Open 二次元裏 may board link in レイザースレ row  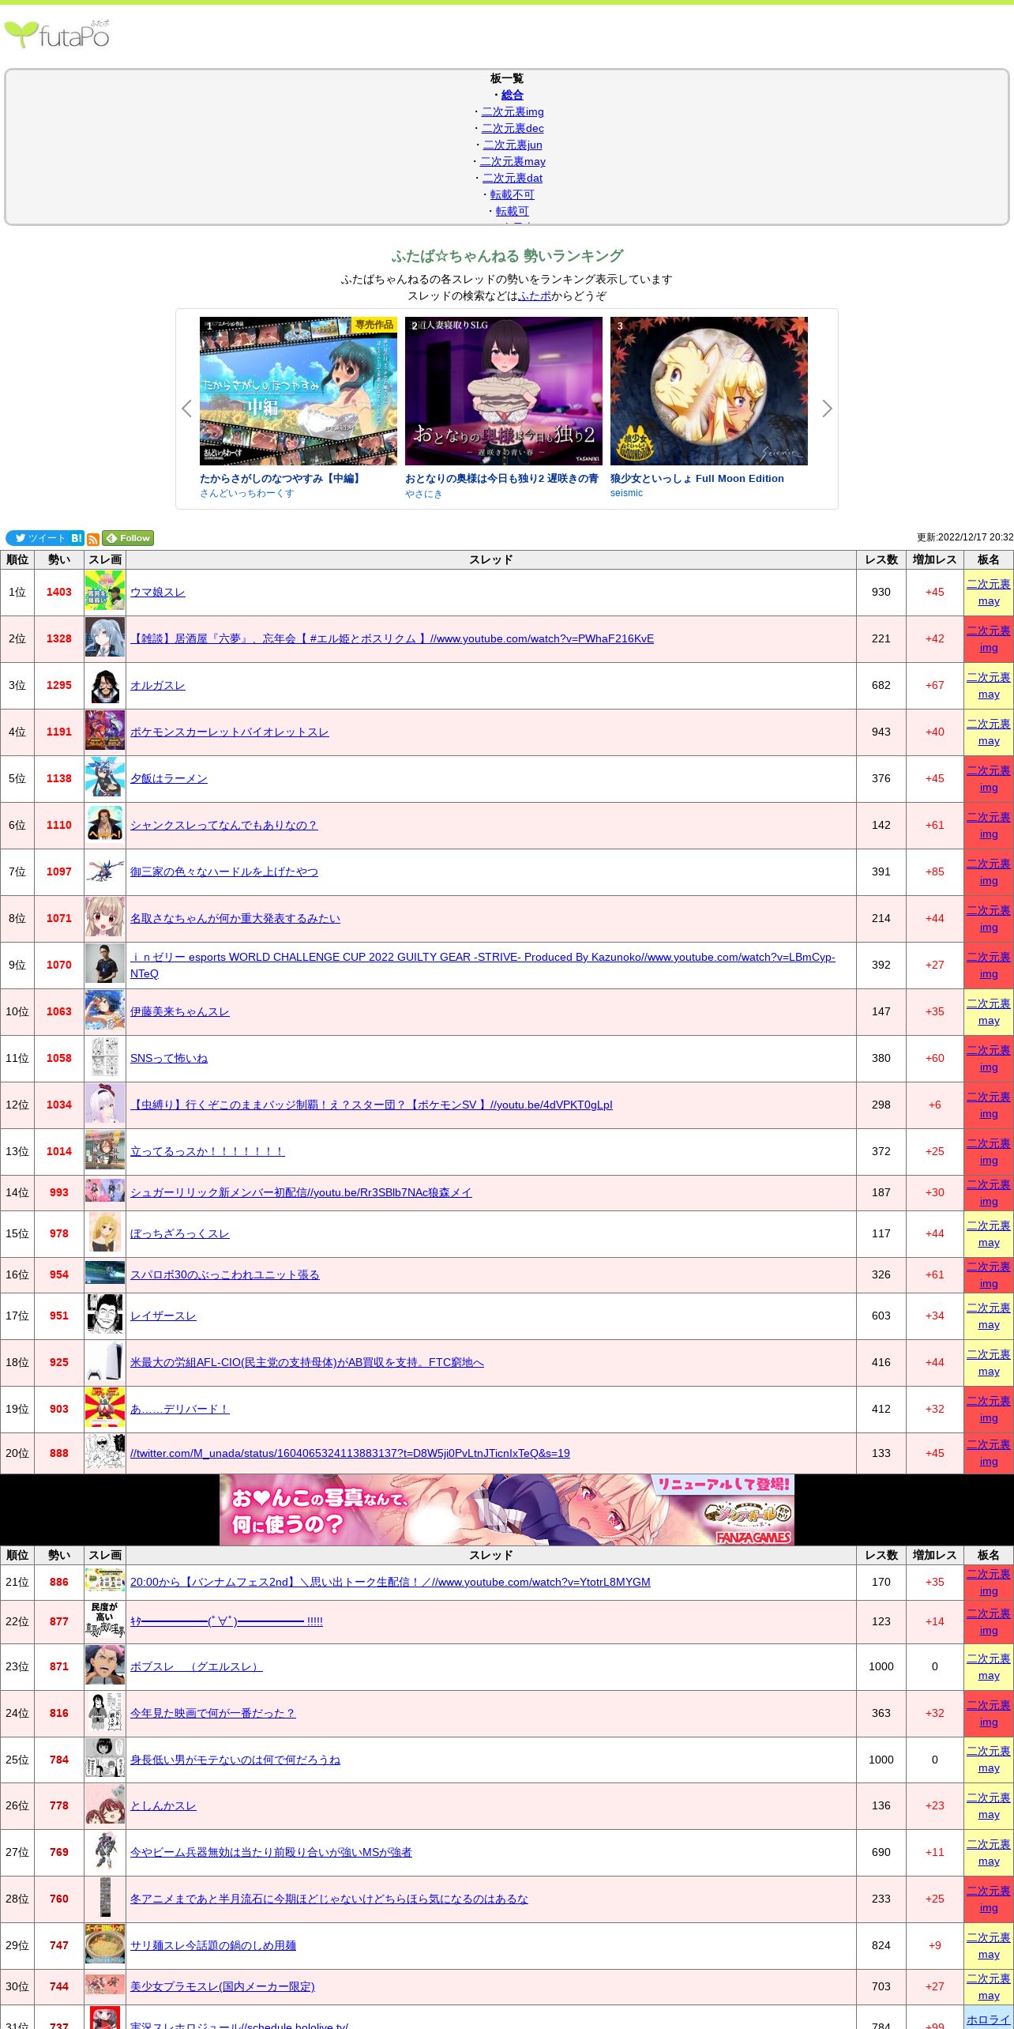click(989, 1316)
